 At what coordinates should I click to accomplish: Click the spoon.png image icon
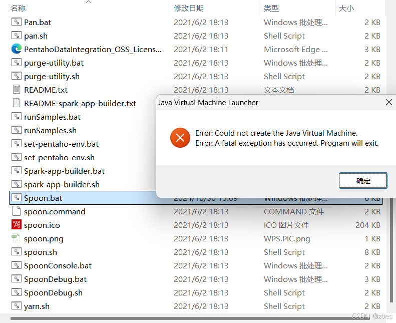[16, 238]
